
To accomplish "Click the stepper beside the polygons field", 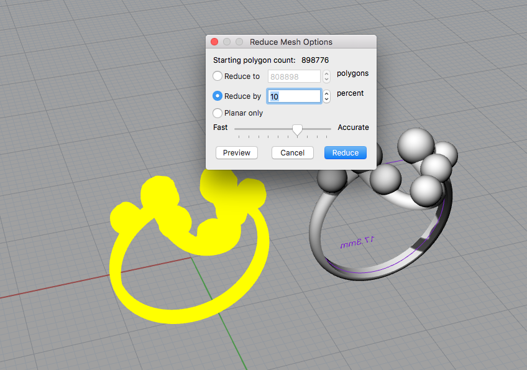I will pyautogui.click(x=326, y=76).
